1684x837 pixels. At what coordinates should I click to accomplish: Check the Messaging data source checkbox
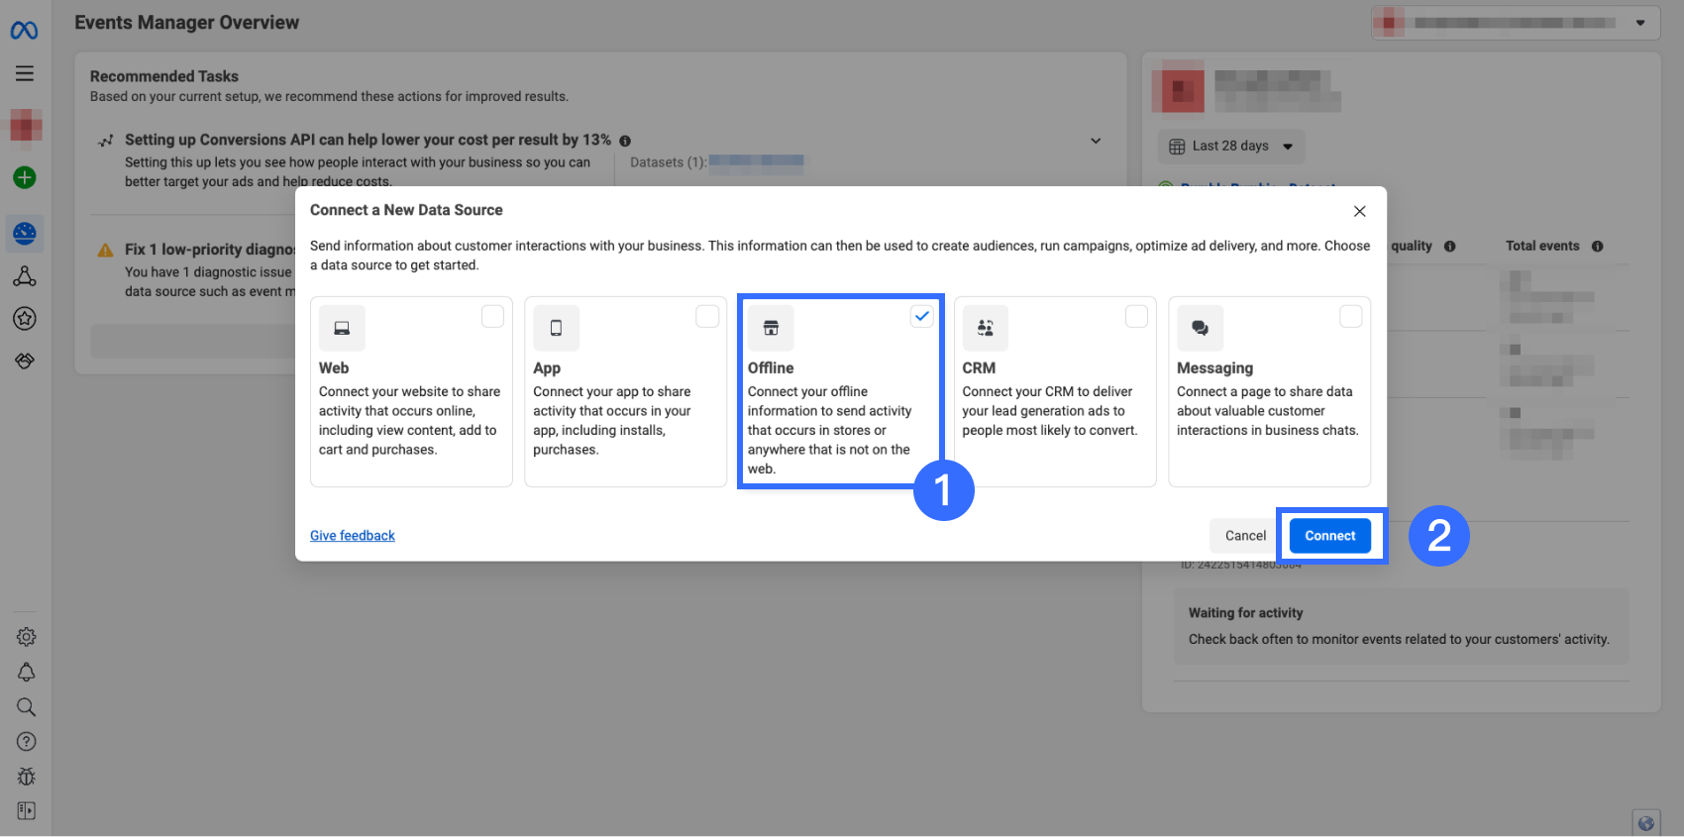click(x=1351, y=316)
